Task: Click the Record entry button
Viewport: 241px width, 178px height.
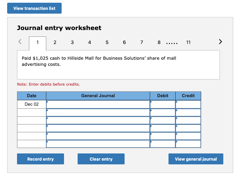Action: pos(41,159)
